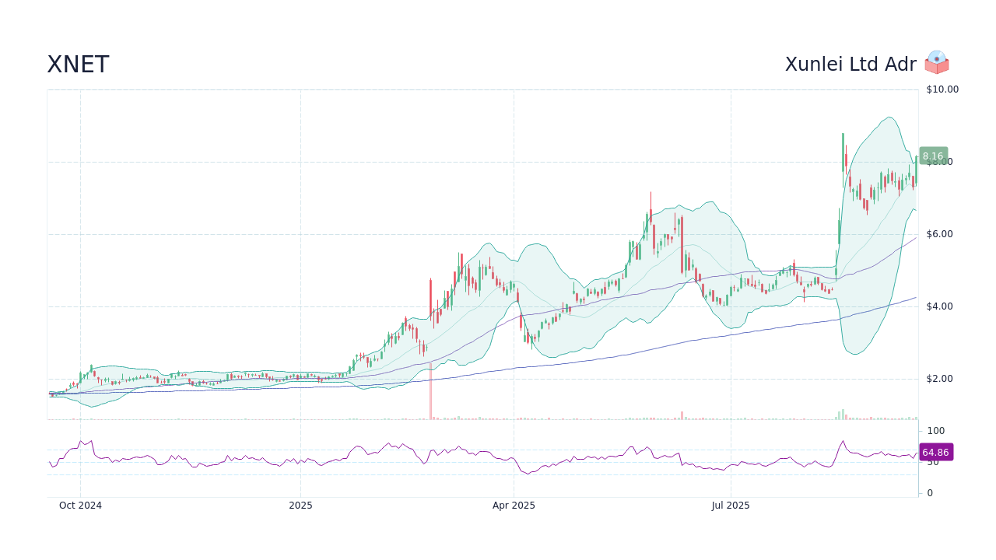996x560 pixels.
Task: Click the 2025 date axis label
Action: [x=300, y=505]
